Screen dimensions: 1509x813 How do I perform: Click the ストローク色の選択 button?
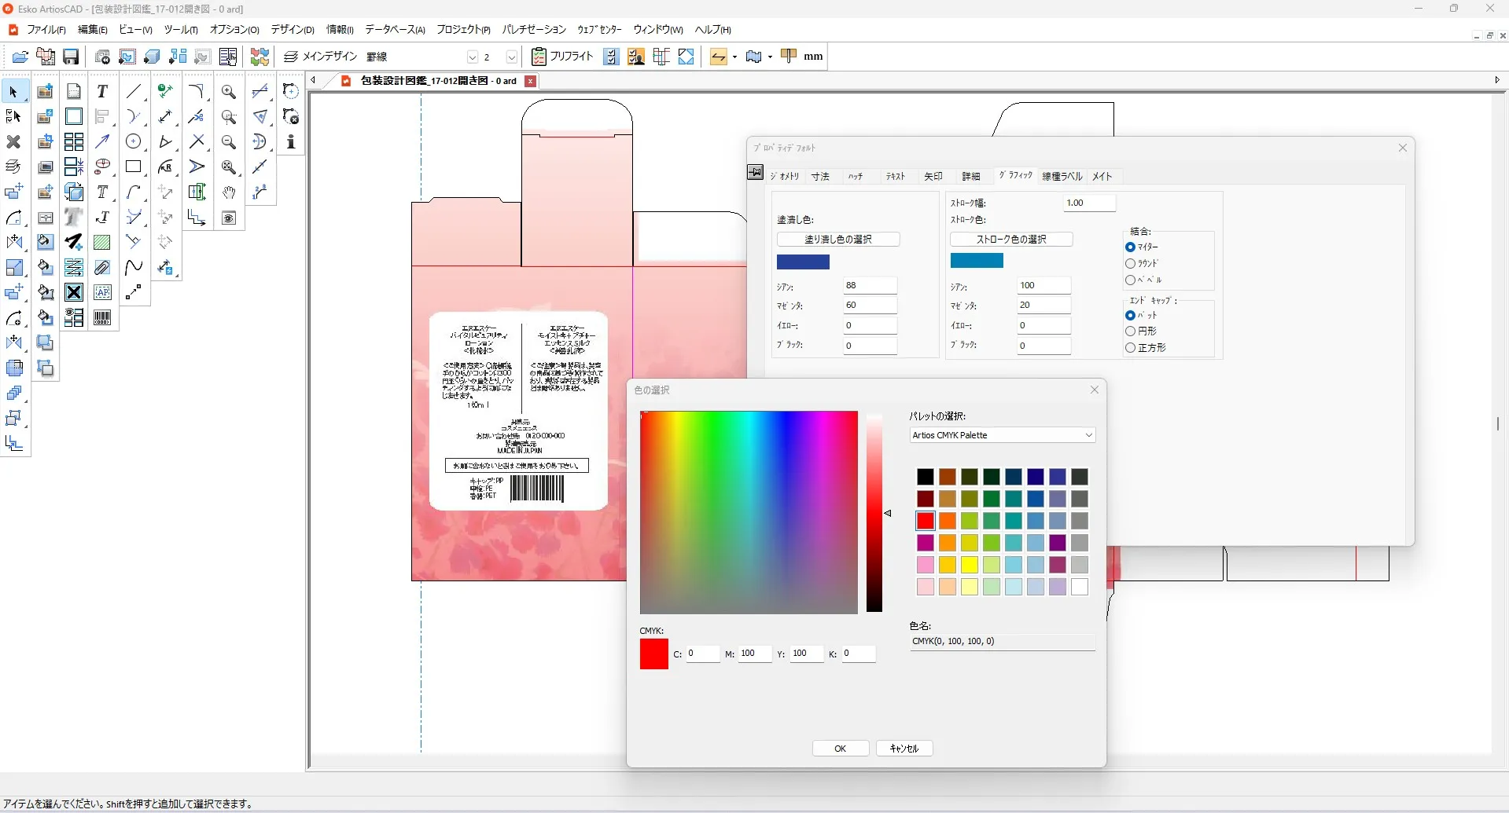[1011, 239]
